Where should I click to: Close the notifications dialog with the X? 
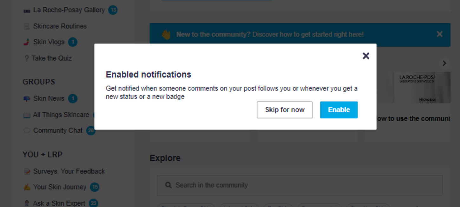[x=366, y=56]
